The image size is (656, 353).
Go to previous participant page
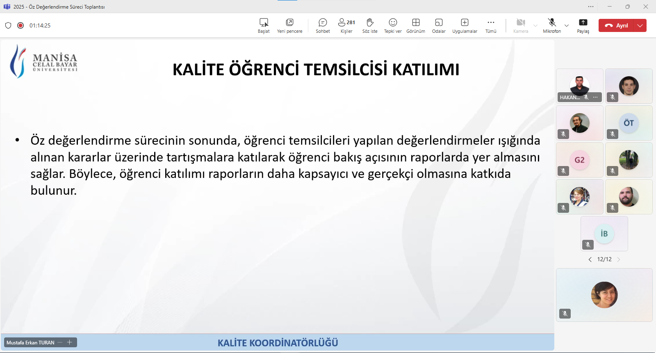pyautogui.click(x=590, y=260)
